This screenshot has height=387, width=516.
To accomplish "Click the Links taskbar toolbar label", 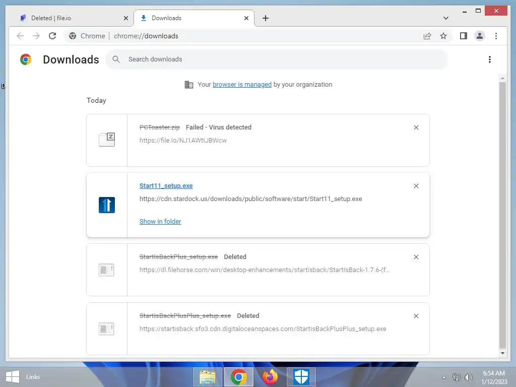I will click(33, 377).
